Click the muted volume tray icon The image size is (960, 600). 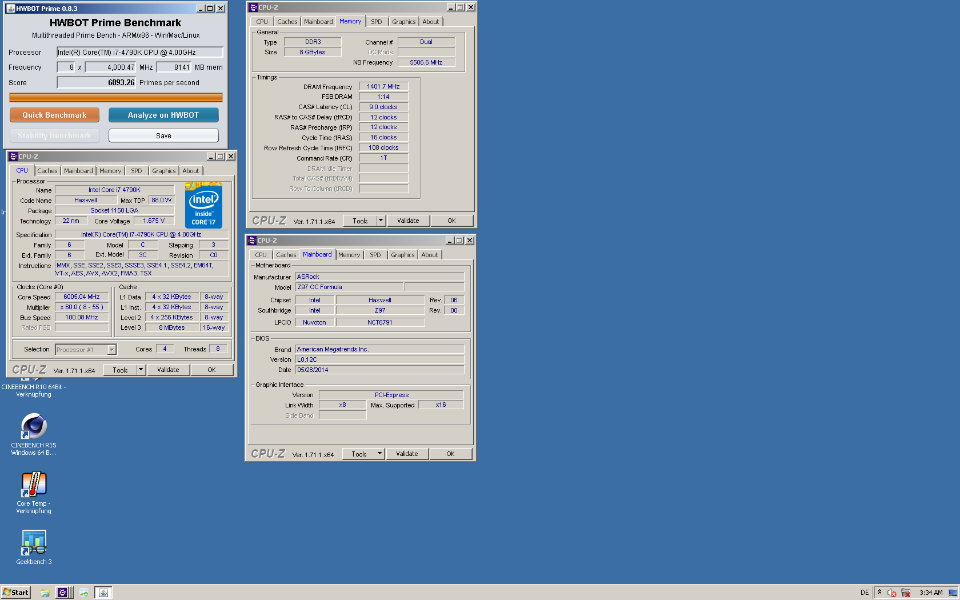892,593
